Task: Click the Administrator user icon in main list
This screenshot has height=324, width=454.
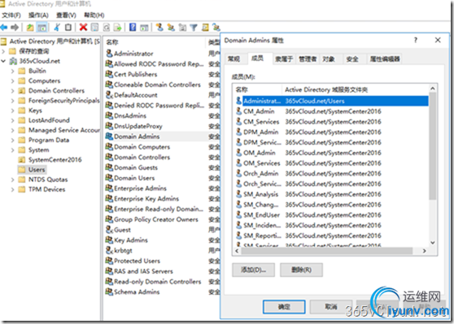Action: (x=109, y=54)
